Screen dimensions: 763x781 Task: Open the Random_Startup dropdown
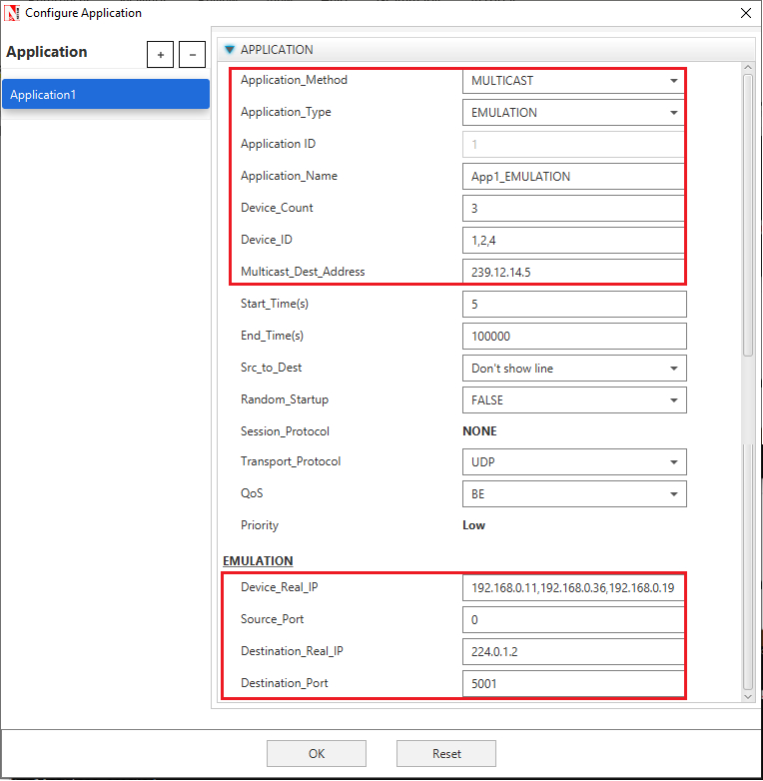[574, 400]
